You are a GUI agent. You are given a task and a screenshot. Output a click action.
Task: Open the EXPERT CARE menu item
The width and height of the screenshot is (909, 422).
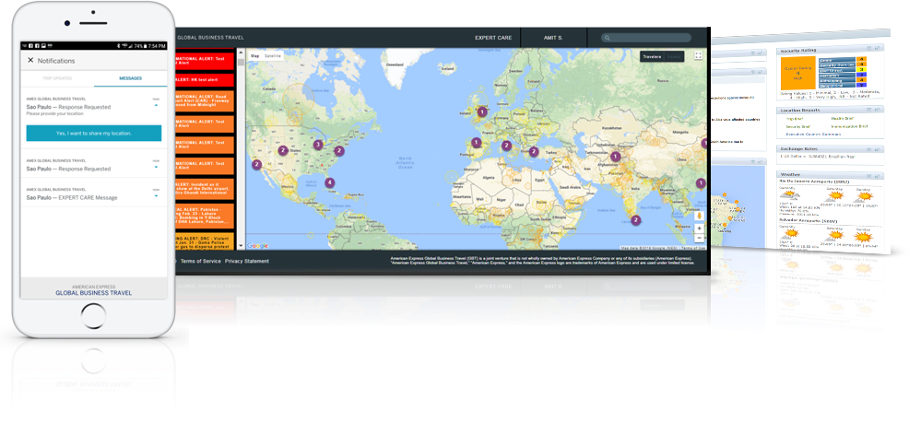click(x=493, y=38)
